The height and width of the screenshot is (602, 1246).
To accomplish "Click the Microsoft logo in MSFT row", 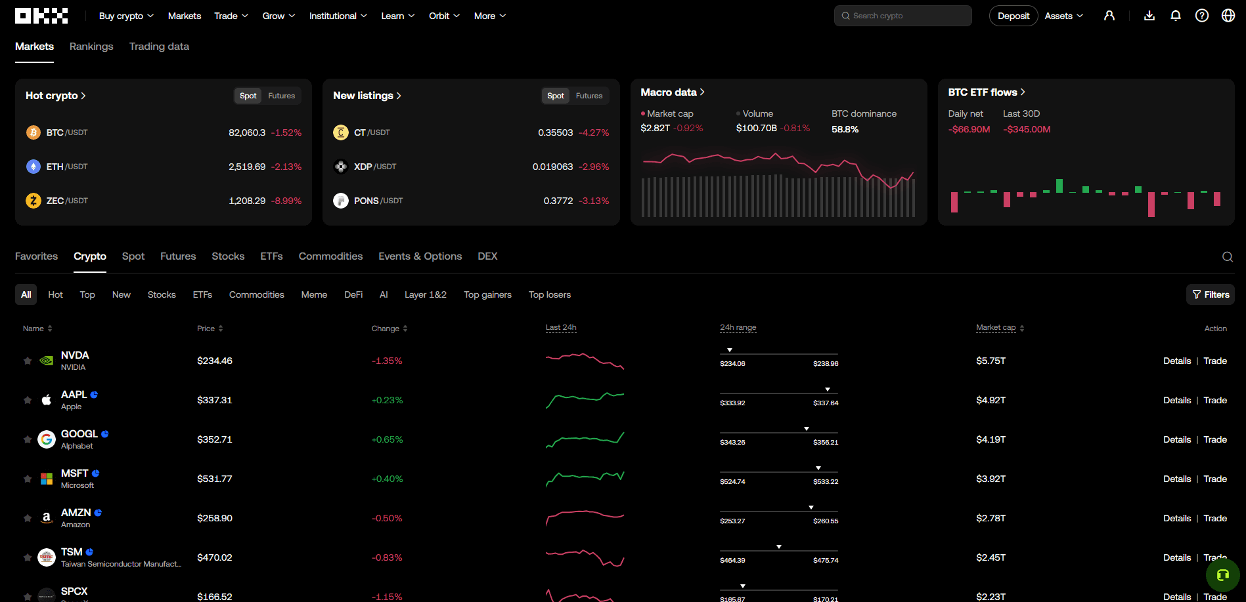I will click(x=47, y=479).
